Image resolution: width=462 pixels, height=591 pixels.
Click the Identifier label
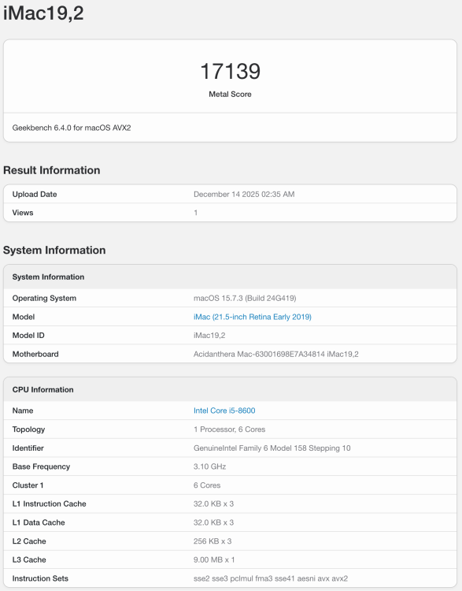point(28,448)
